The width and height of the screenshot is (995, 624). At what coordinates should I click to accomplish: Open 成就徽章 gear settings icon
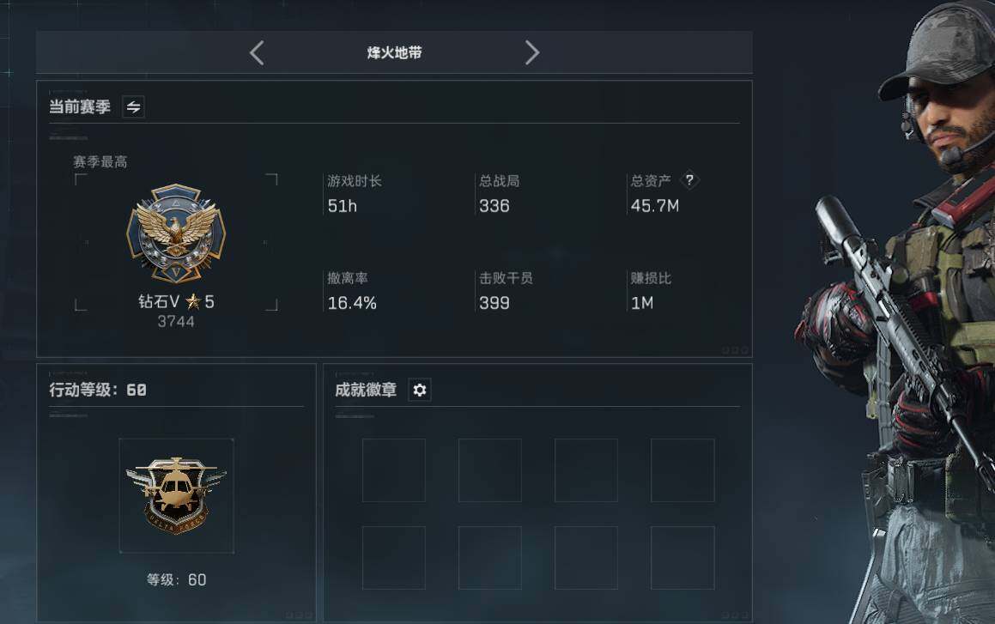pyautogui.click(x=420, y=390)
